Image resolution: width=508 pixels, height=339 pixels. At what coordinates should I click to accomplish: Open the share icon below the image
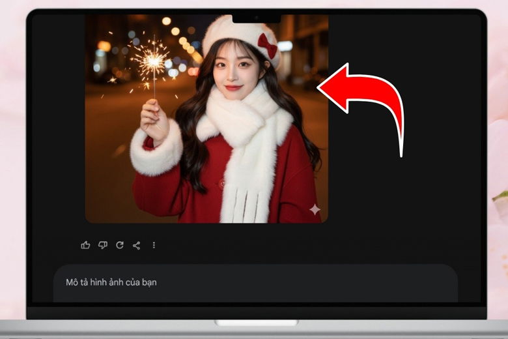(137, 245)
